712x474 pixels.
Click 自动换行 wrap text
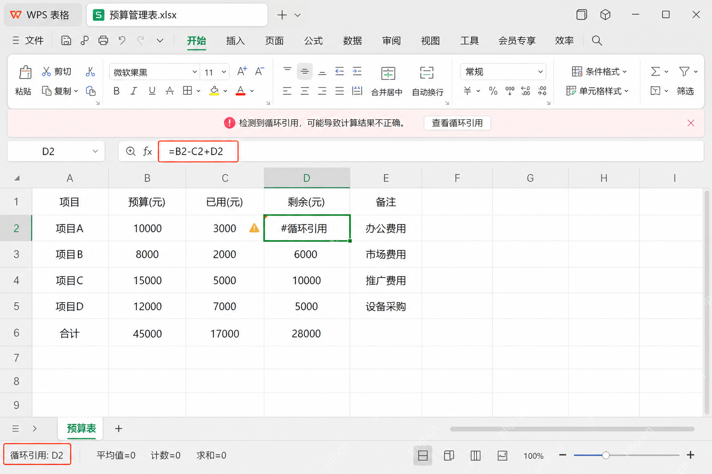pyautogui.click(x=427, y=81)
